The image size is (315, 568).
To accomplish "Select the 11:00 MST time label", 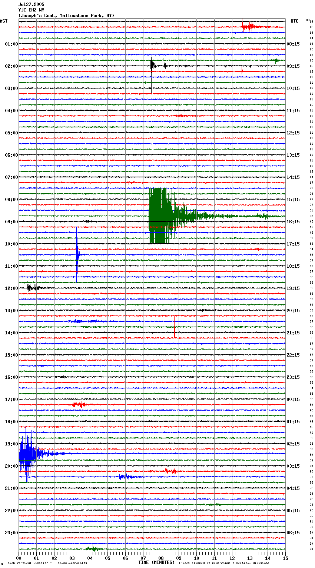I will pyautogui.click(x=11, y=266).
